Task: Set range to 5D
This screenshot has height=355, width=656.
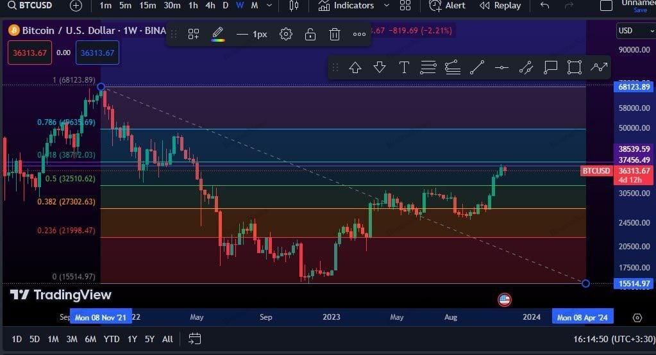Action: point(35,339)
